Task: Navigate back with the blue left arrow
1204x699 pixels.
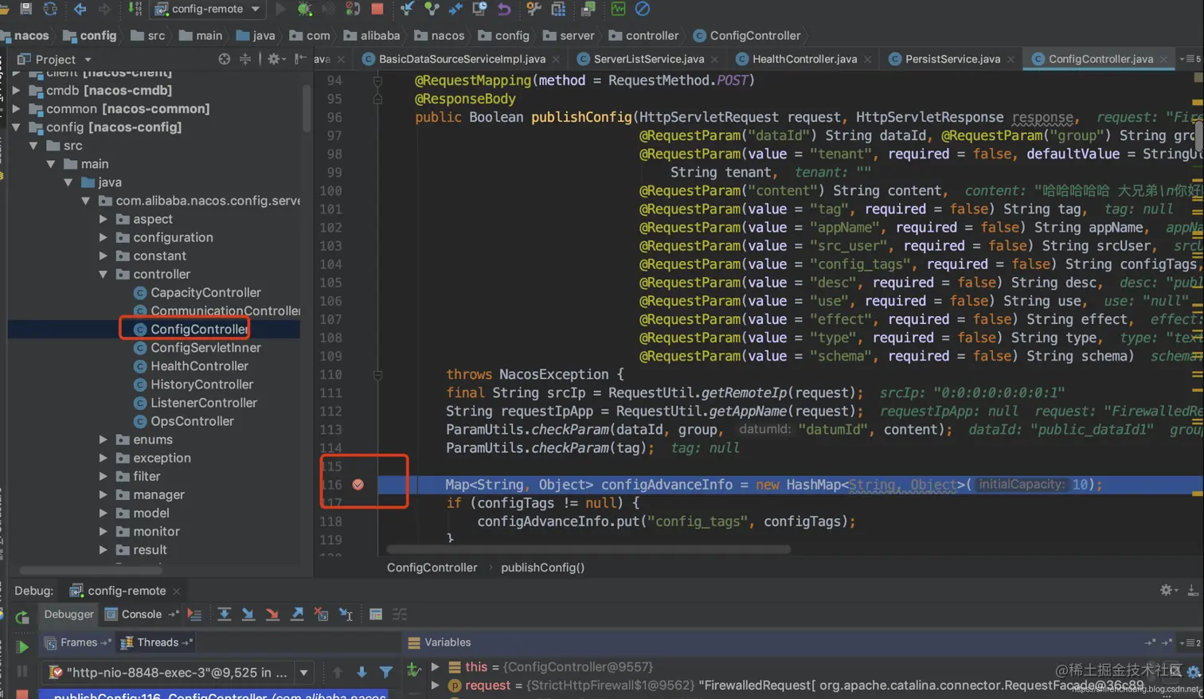Action: coord(80,9)
